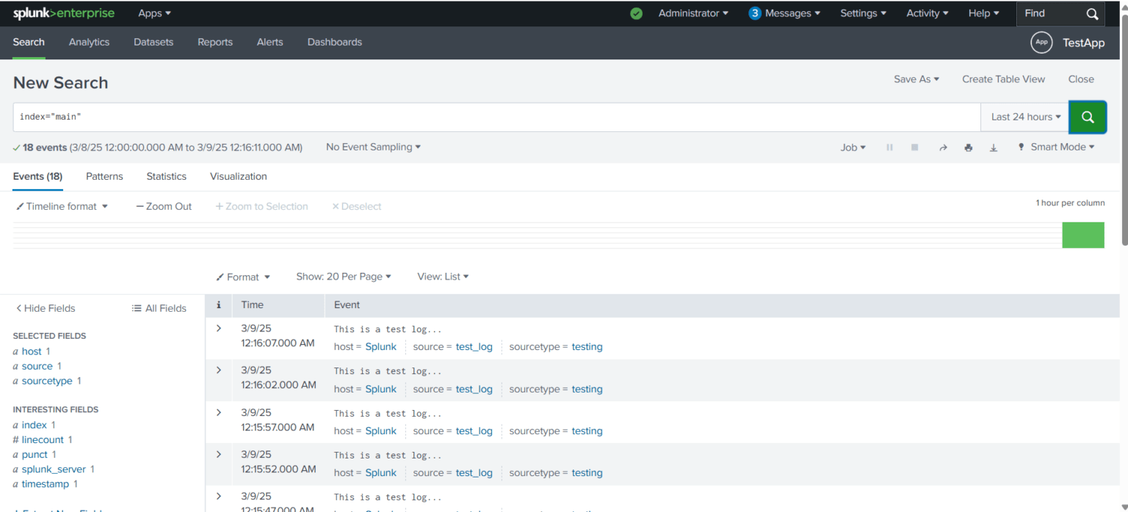Open the Dashboards nav item
This screenshot has width=1128, height=512.
(334, 43)
